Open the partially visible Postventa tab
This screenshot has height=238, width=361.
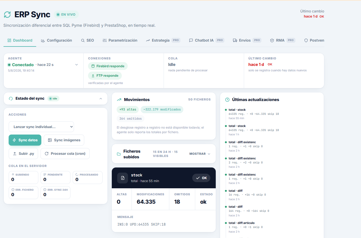[314, 40]
